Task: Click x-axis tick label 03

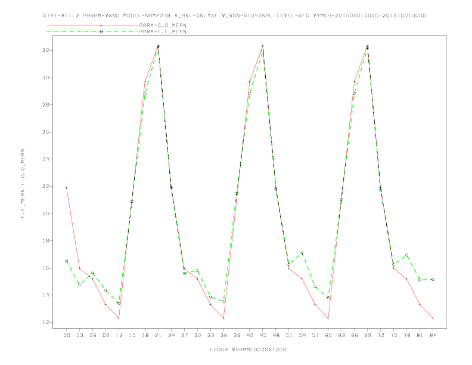Action: [x=79, y=335]
